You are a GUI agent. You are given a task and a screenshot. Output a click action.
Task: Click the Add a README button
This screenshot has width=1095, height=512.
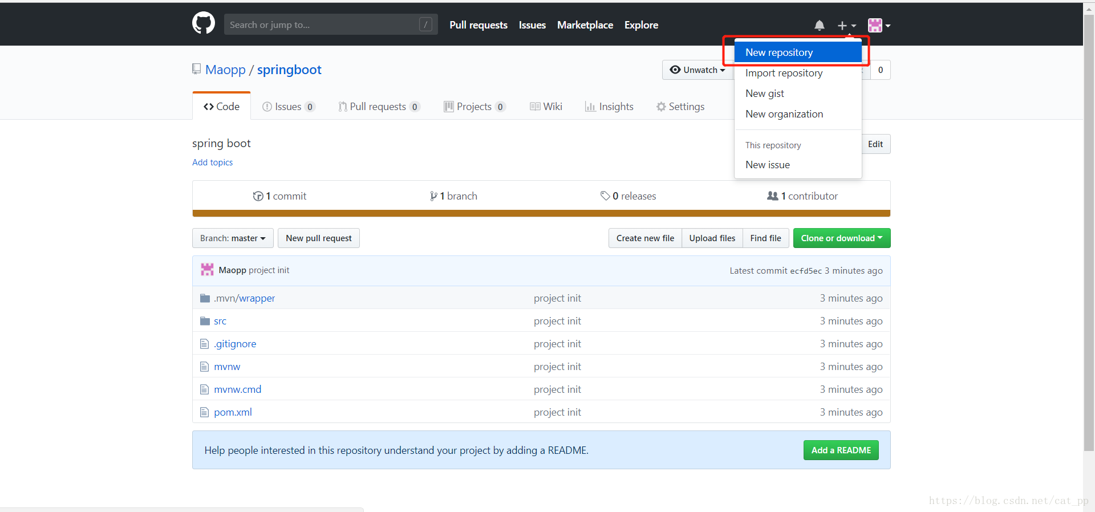[841, 450]
